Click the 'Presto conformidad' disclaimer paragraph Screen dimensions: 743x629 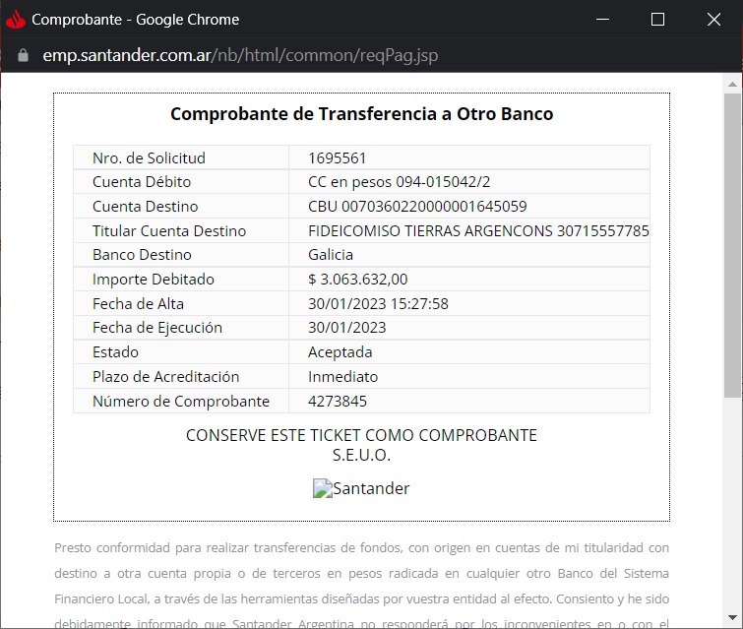click(361, 586)
